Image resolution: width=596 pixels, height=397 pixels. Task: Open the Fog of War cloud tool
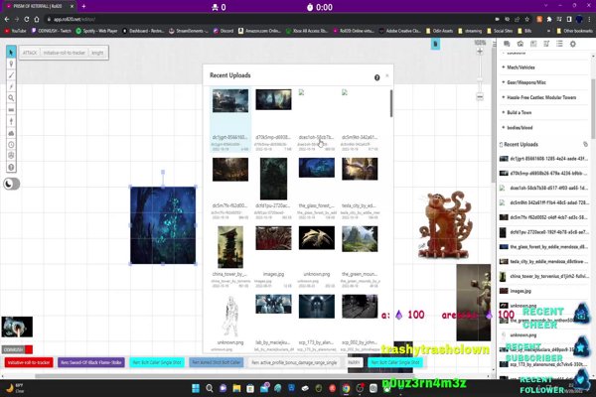pyautogui.click(x=11, y=133)
